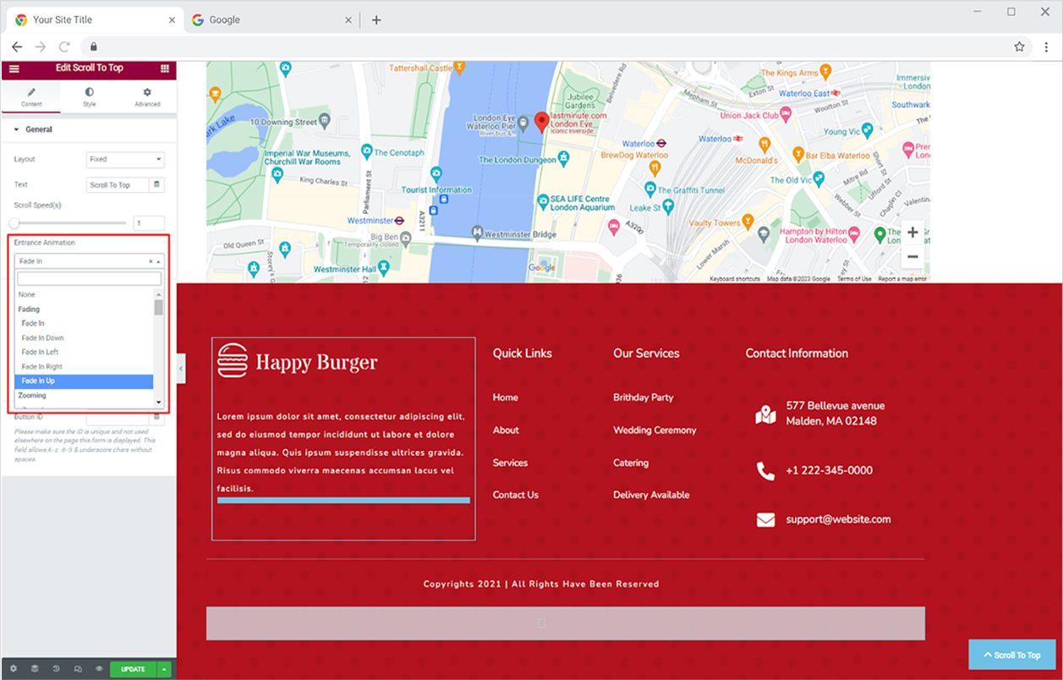Viewport: 1063px width, 680px height.
Task: Open the Elementor hamburger menu
Action: [14, 69]
